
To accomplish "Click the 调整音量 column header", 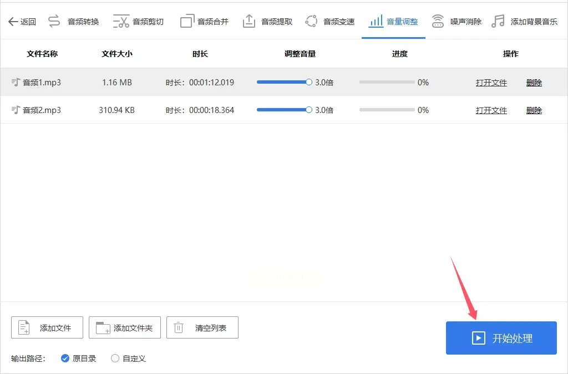I will [x=300, y=54].
